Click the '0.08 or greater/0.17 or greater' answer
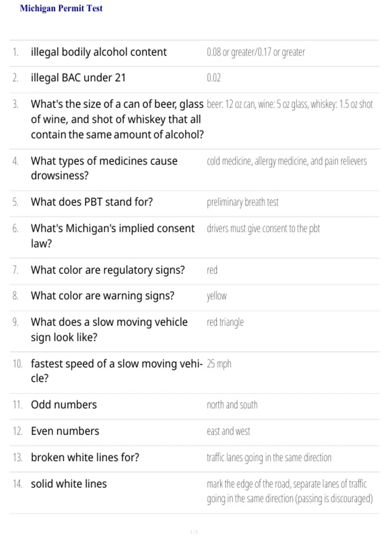 click(x=256, y=52)
